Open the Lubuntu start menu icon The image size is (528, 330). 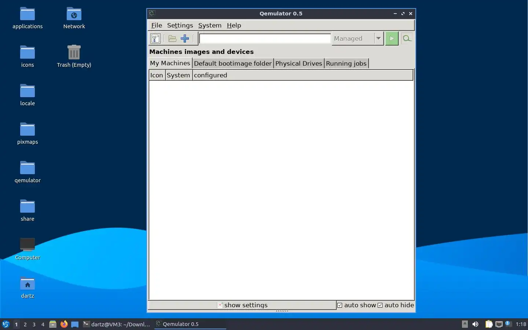pos(6,324)
